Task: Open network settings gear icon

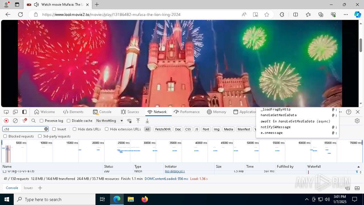Action: point(357,121)
